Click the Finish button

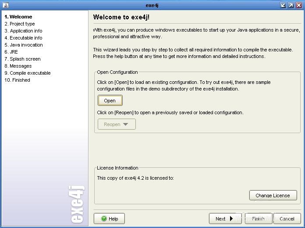259,219
